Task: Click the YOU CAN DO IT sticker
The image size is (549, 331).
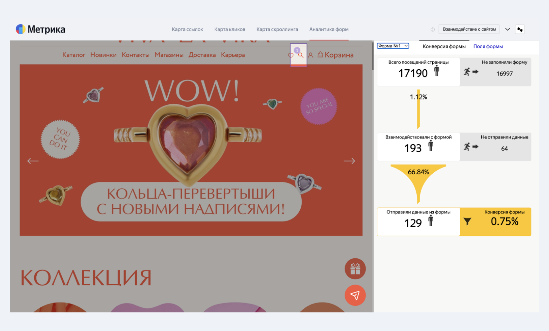Action: 60,139
